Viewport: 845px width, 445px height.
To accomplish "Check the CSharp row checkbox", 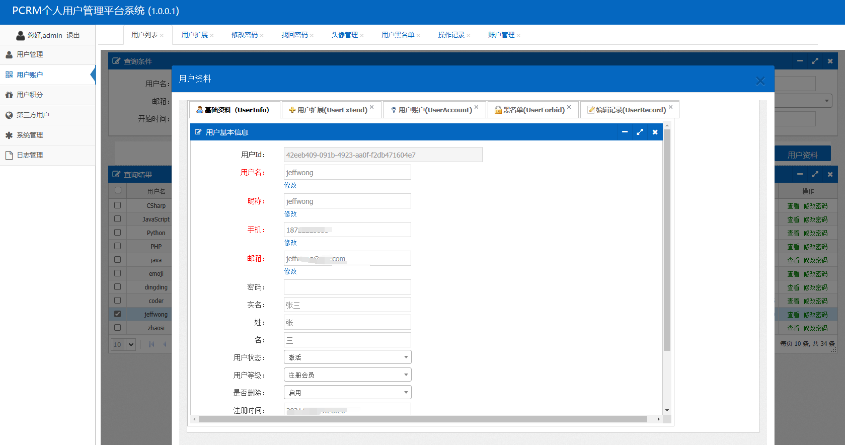I will (x=117, y=205).
